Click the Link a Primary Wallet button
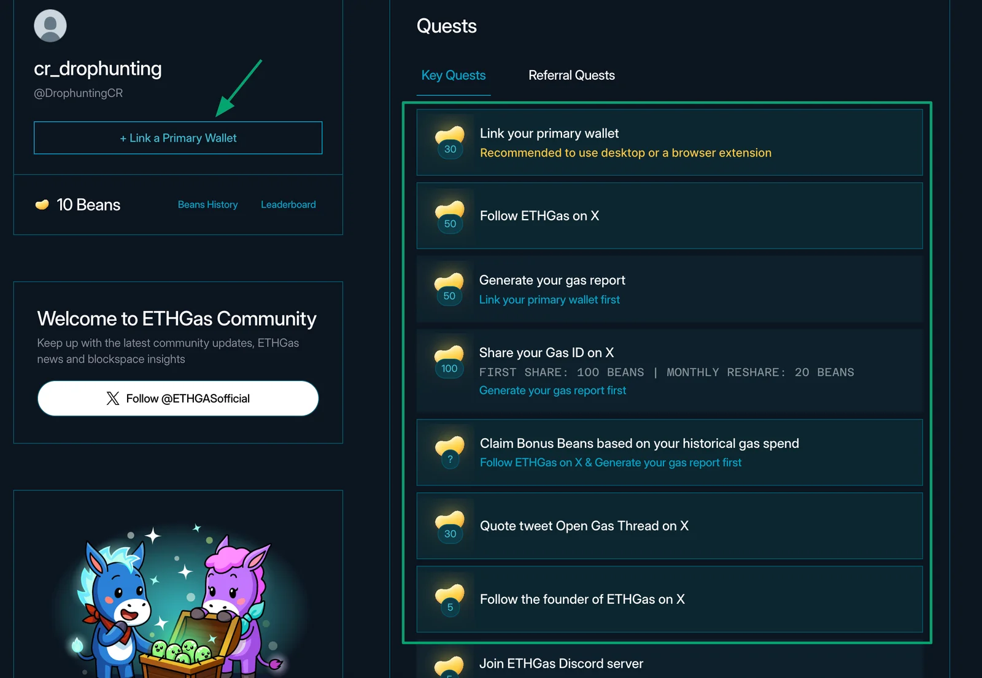 (x=178, y=138)
